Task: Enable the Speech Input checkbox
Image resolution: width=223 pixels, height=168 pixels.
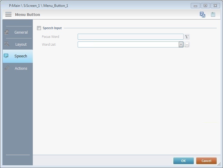Action: 39,28
